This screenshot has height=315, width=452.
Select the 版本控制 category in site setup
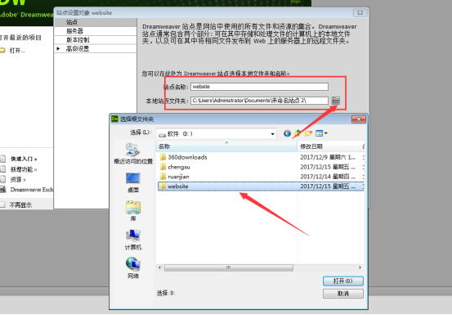96,40
